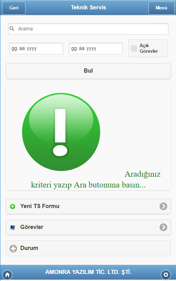This screenshot has height=281, width=176.
Task: Click the home icon in footer
Action: click(x=8, y=274)
